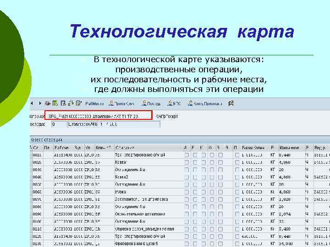This screenshot has width=330, height=247.
Task: Check the box beside base quantity in row 0130
Action: 237,244
